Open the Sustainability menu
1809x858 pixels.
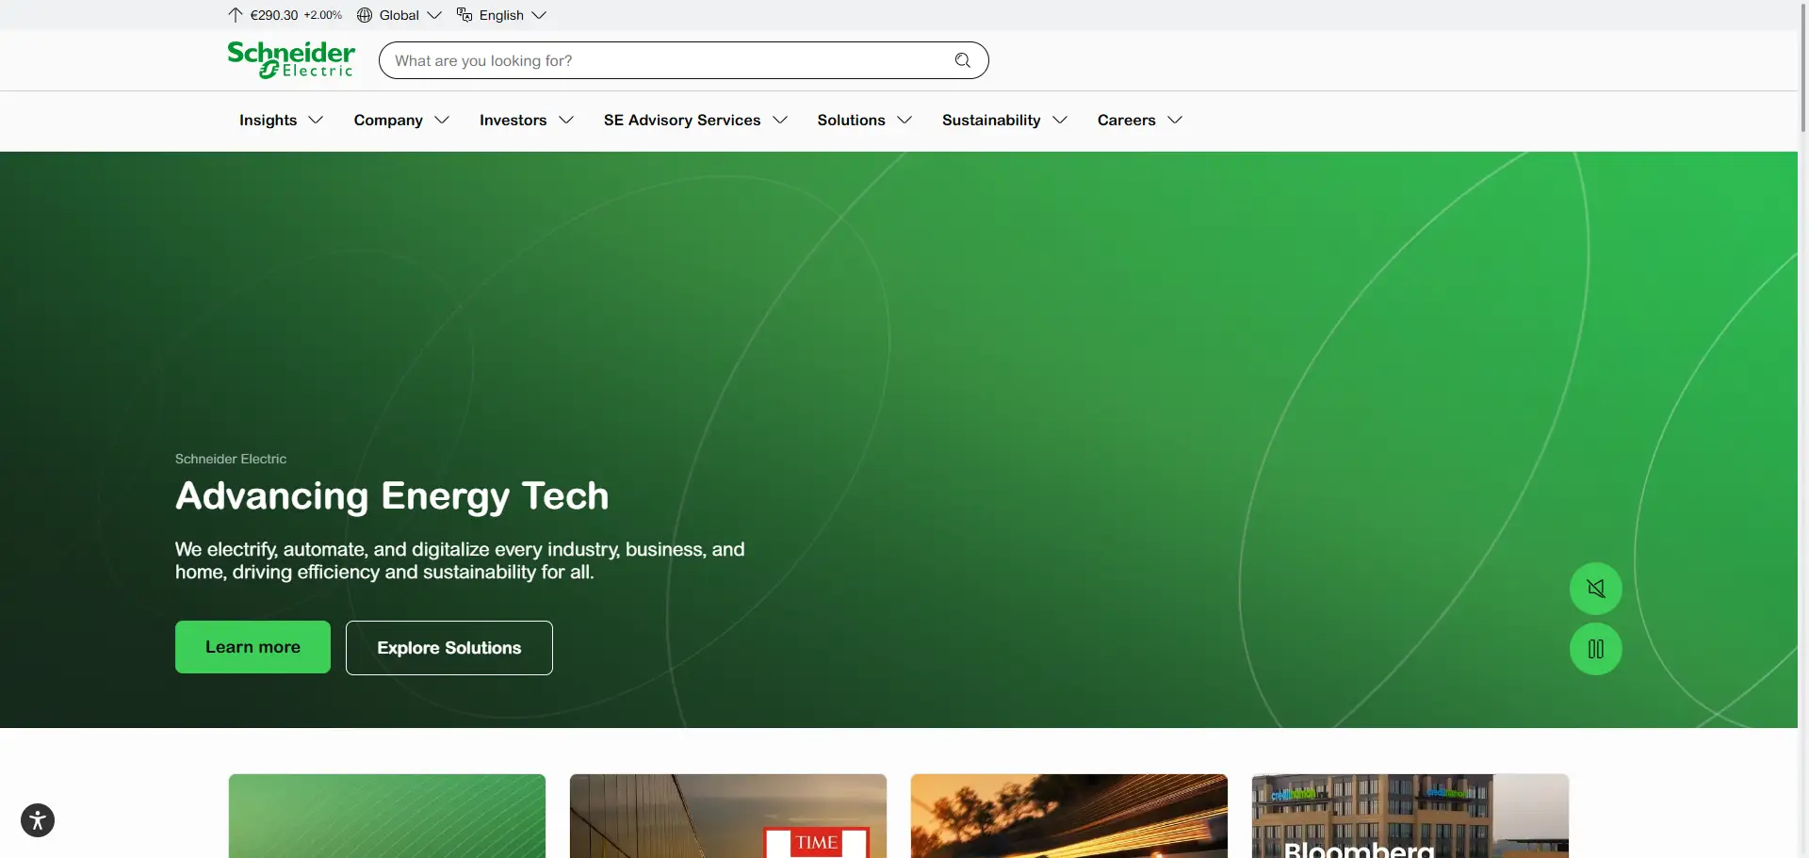(991, 121)
